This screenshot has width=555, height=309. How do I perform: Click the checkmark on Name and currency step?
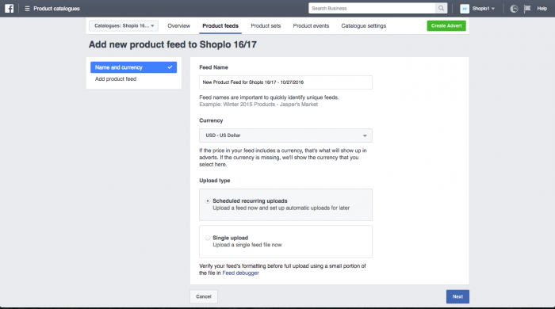click(170, 67)
